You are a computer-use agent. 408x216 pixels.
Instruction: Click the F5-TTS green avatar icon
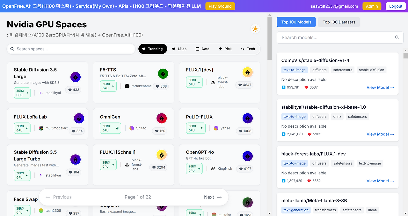[x=163, y=74]
